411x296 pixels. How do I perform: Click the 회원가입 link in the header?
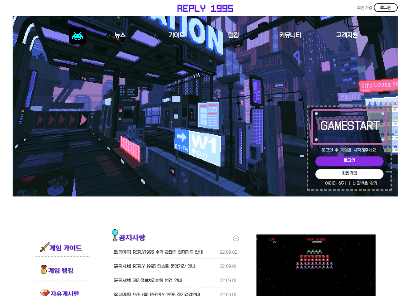[x=364, y=8]
